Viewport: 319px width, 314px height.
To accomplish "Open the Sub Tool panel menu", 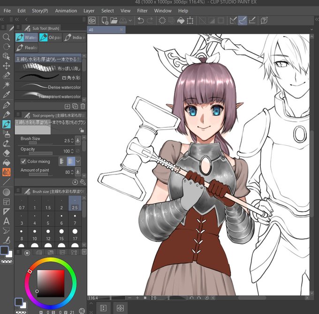I will 18,27.
